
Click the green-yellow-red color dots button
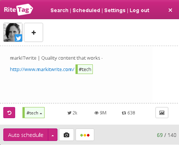coord(85,135)
